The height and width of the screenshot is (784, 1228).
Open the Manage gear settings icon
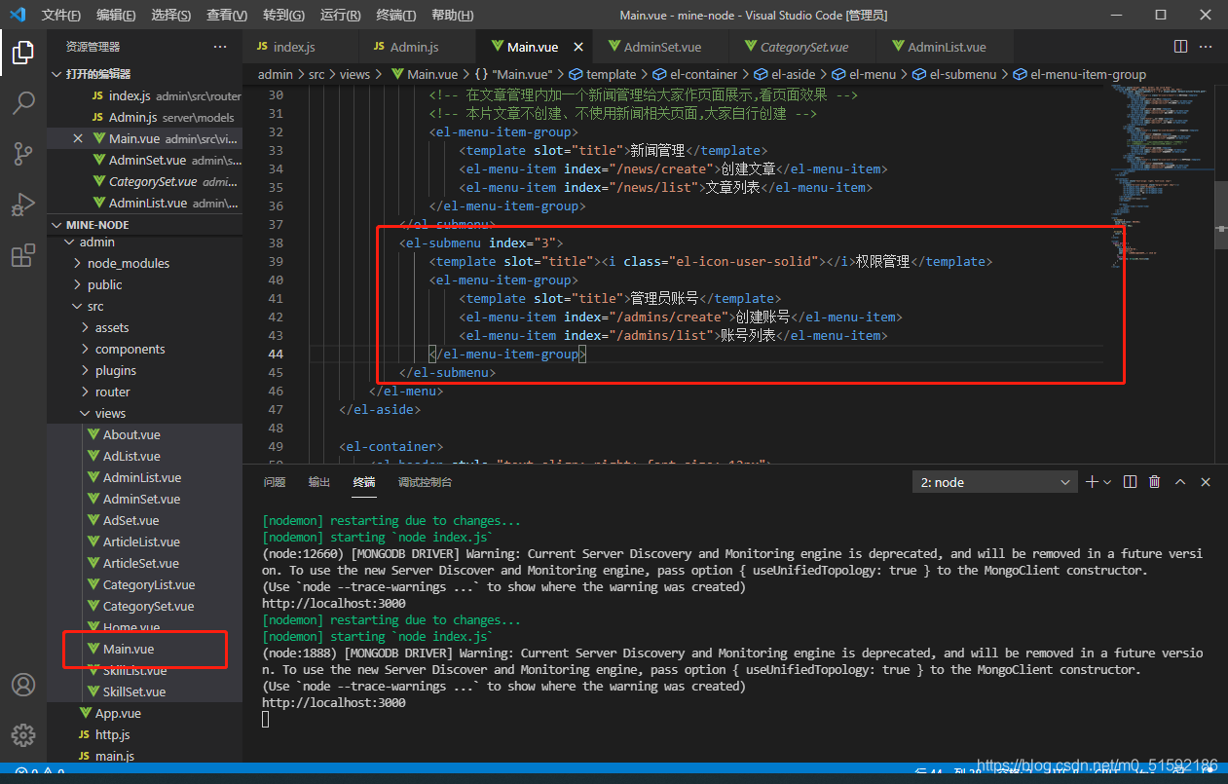click(x=23, y=734)
